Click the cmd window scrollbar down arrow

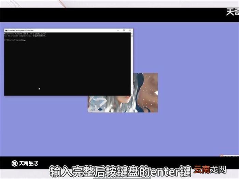pyautogui.click(x=132, y=94)
